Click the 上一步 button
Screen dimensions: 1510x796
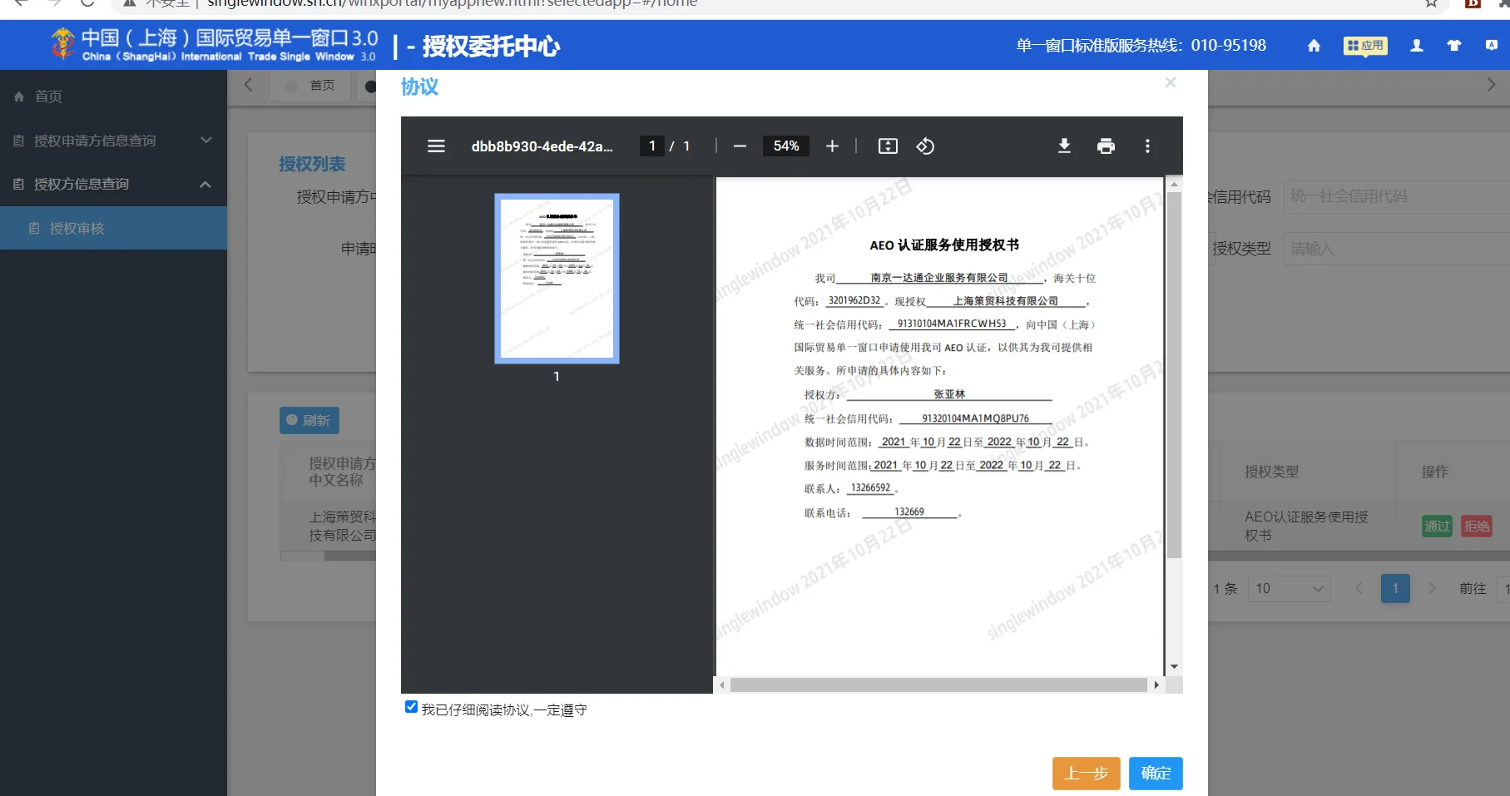click(x=1086, y=774)
